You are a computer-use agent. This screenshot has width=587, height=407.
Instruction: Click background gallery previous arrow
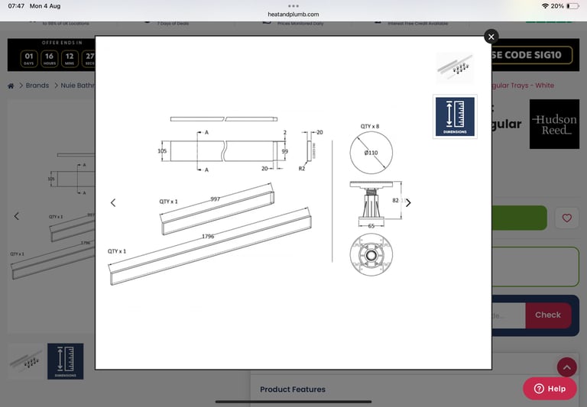click(x=17, y=216)
